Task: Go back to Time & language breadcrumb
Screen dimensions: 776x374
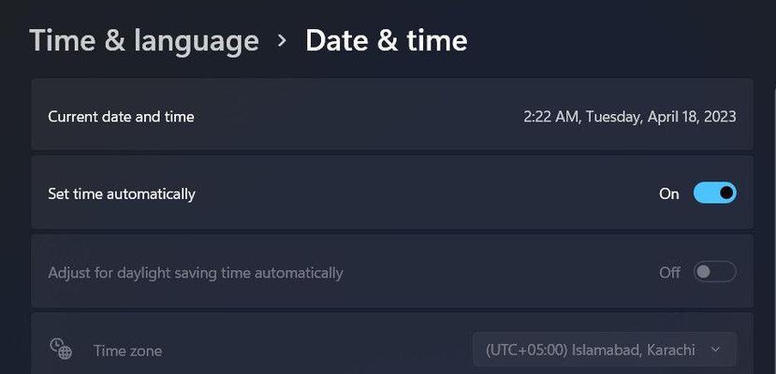Action: click(144, 40)
